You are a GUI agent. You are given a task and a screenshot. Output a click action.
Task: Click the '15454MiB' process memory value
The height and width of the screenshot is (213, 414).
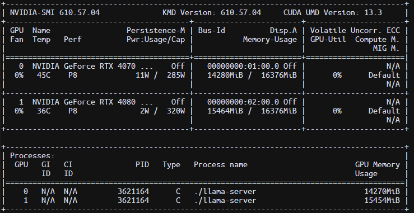(x=382, y=200)
